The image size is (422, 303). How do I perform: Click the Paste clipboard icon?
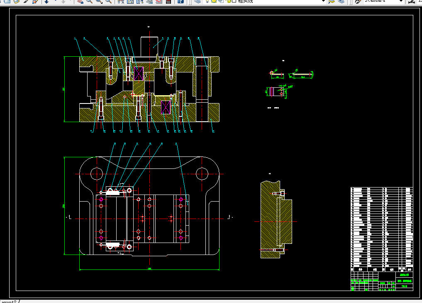tap(17, 1)
